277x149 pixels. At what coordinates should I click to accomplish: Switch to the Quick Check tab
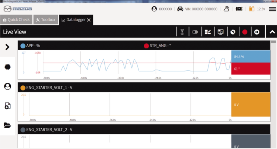pos(16,20)
